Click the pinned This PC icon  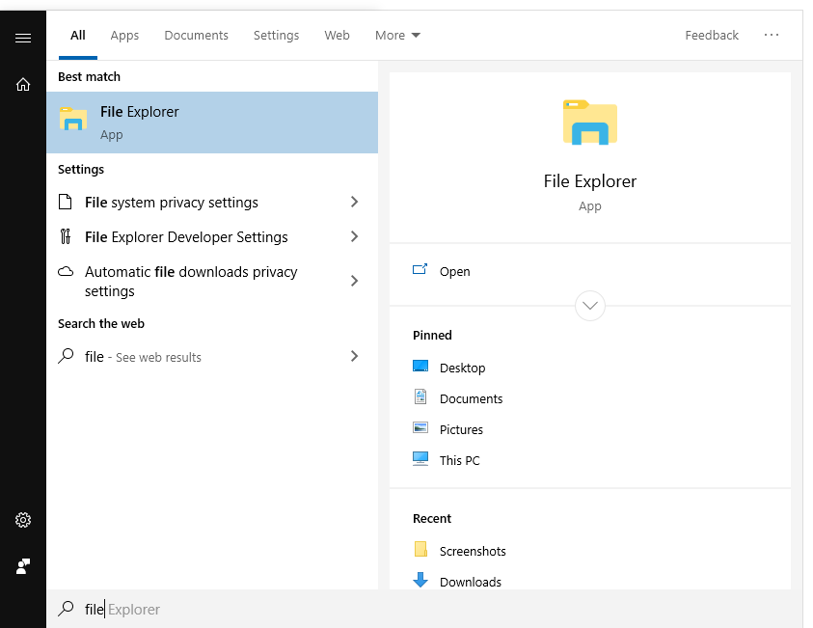[x=420, y=459]
